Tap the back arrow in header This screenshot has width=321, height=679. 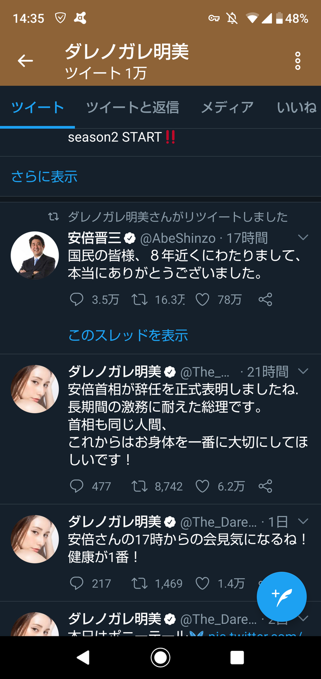coord(25,61)
